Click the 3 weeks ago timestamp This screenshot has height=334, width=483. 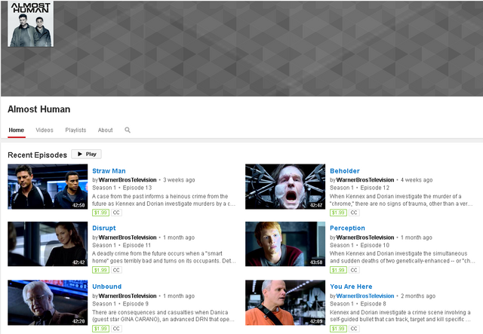(179, 179)
